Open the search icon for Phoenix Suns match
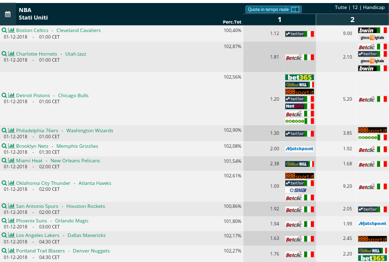The image size is (389, 262). 4,220
